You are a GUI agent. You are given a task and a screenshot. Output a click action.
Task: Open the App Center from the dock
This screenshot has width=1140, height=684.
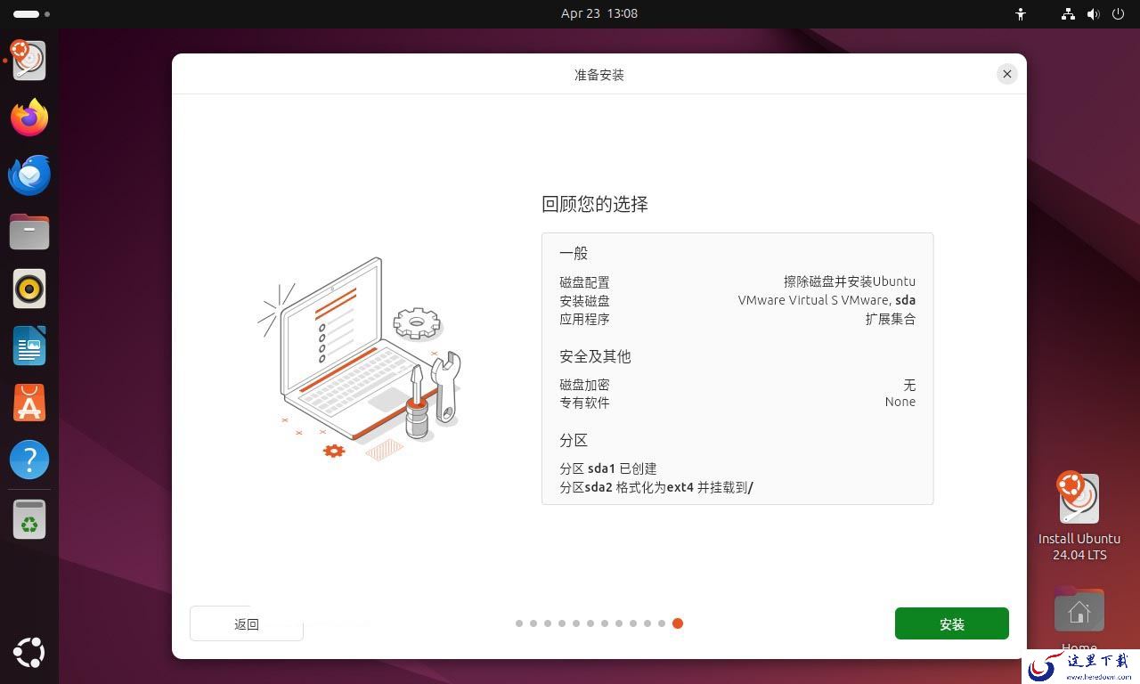[x=29, y=403]
